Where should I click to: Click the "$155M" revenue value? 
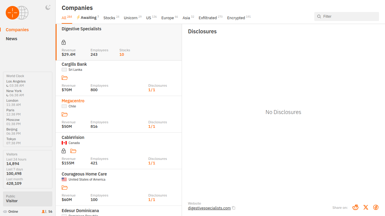[x=68, y=163]
